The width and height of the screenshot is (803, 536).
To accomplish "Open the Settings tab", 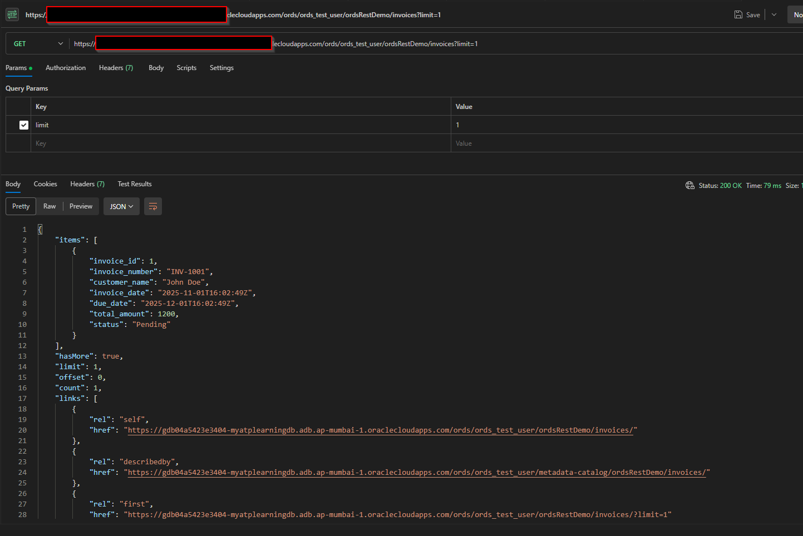I will (x=221, y=68).
